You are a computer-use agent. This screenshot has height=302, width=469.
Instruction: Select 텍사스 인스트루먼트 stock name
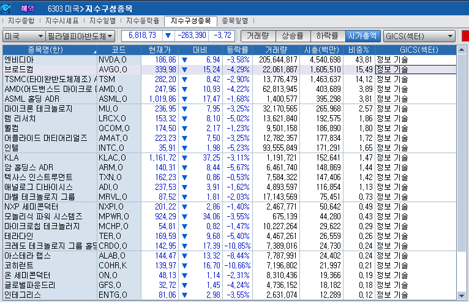[x=39, y=178]
